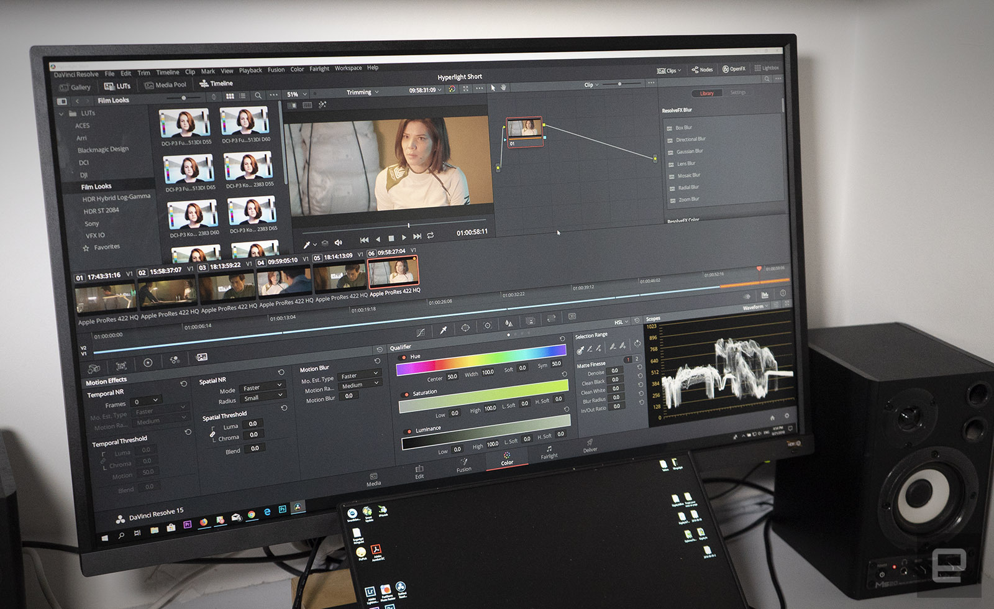
Task: Switch to the Fairlight page
Action: [x=549, y=453]
